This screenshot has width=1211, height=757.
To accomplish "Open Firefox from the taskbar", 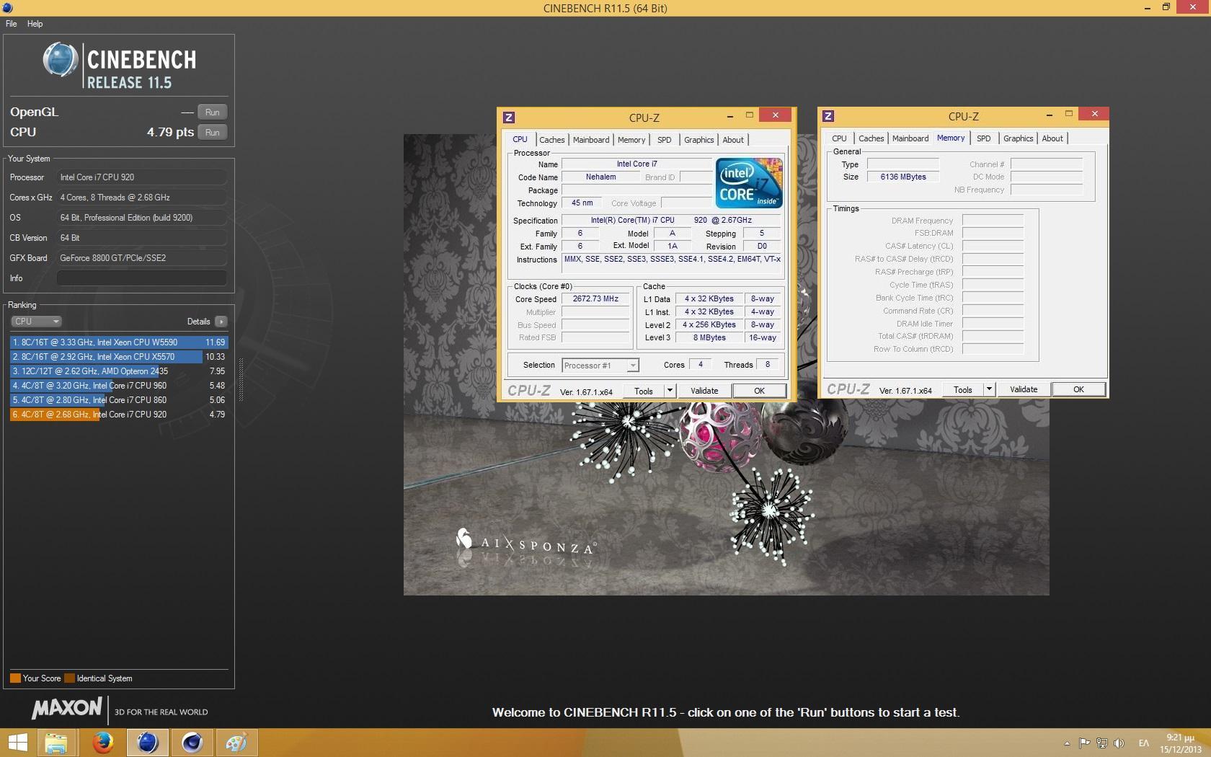I will coord(102,743).
